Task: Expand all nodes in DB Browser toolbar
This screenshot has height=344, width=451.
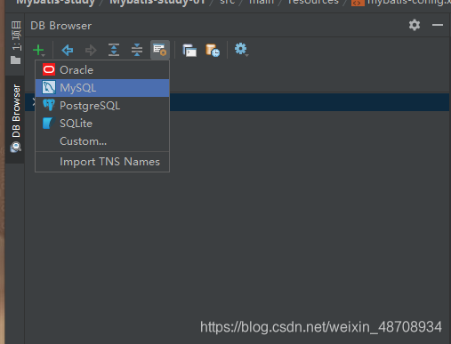Action: pyautogui.click(x=114, y=50)
